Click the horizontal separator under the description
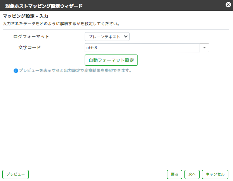 click(116, 30)
